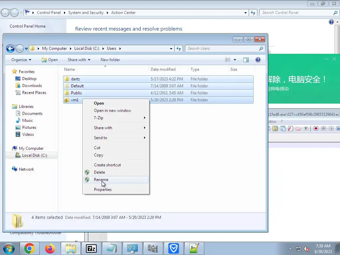Click Rename in the context menu
This screenshot has width=340, height=255.
coord(116,180)
